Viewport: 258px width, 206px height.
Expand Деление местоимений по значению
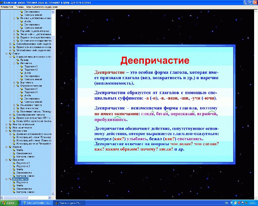(x=10, y=134)
